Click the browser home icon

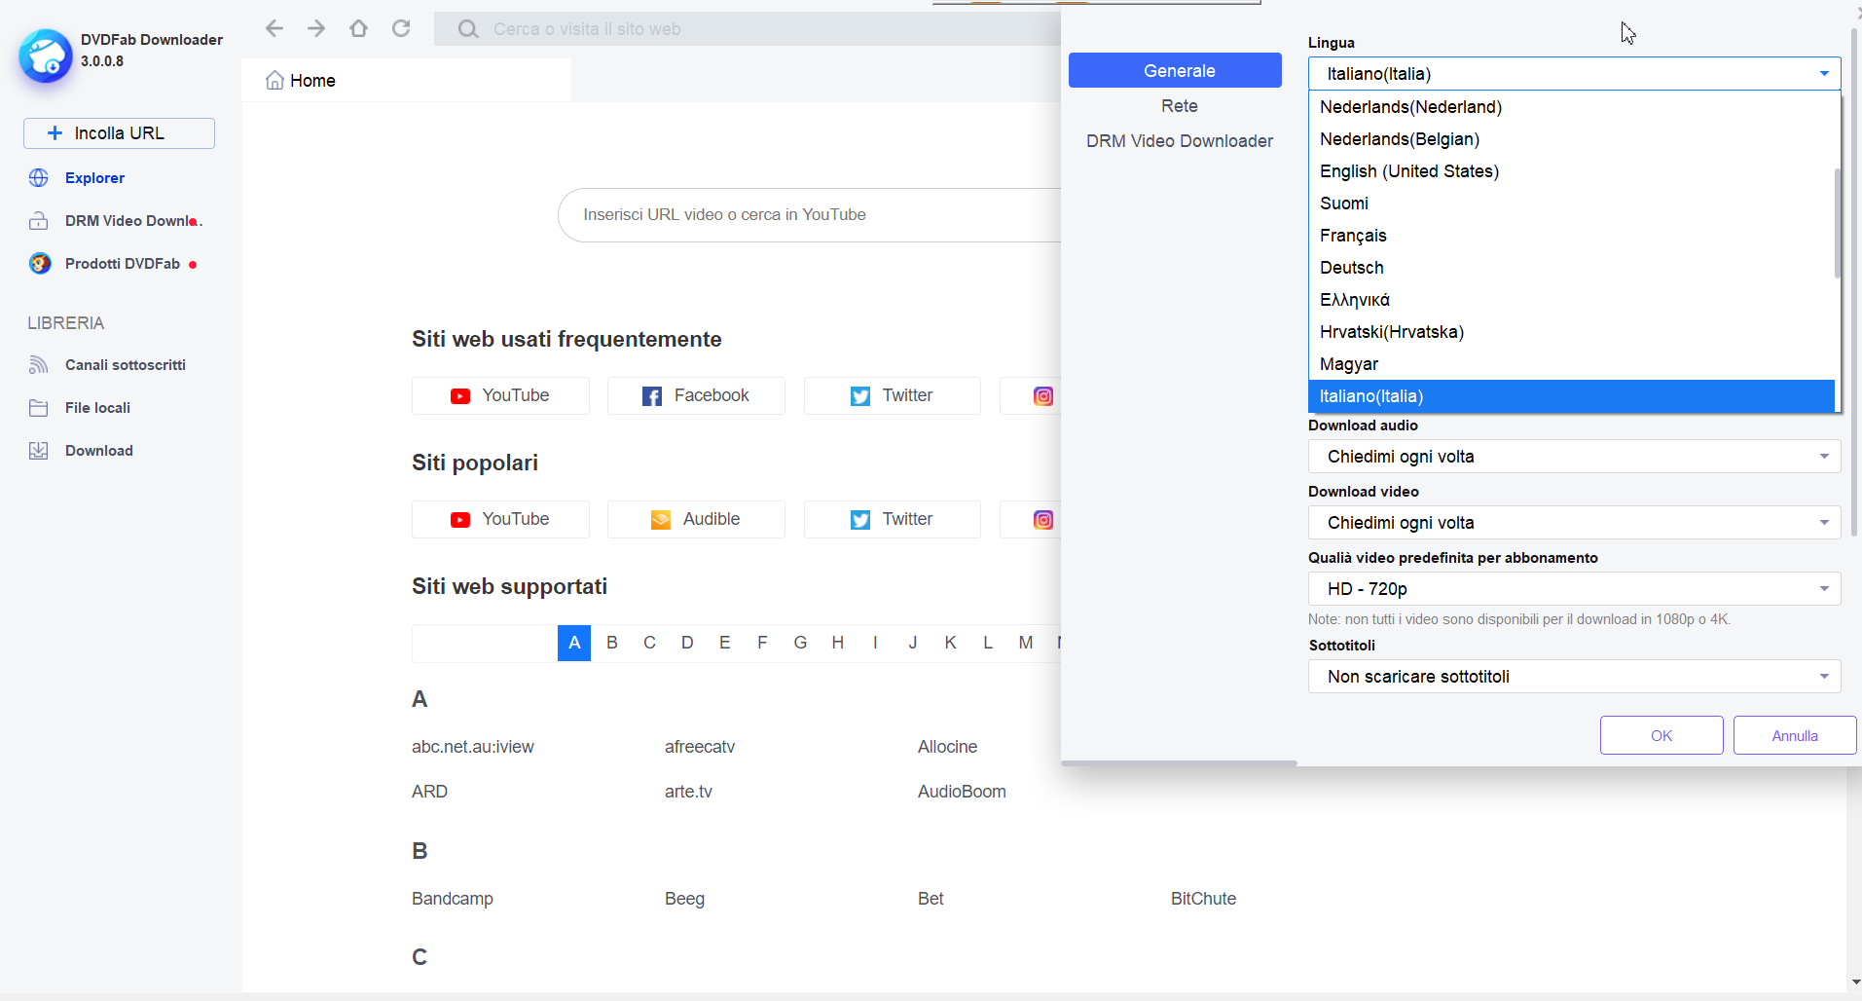358,28
